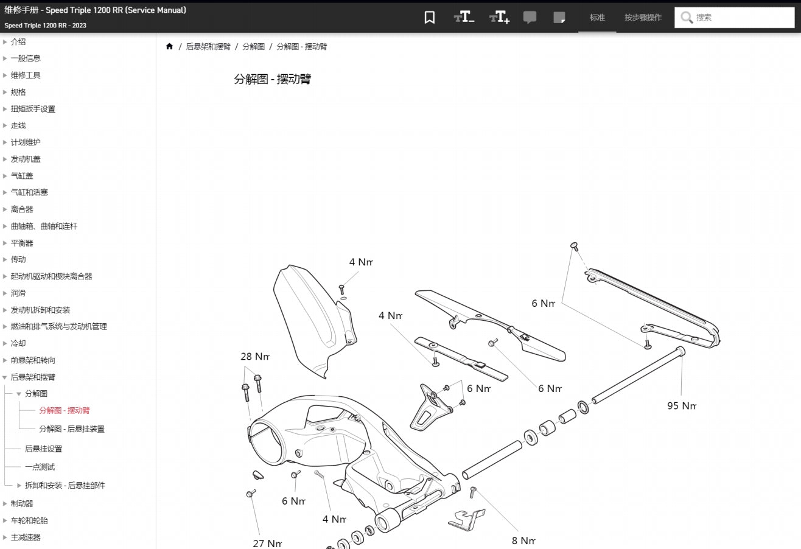Click the magnifier icon in the search box
The image size is (801, 549).
[687, 18]
